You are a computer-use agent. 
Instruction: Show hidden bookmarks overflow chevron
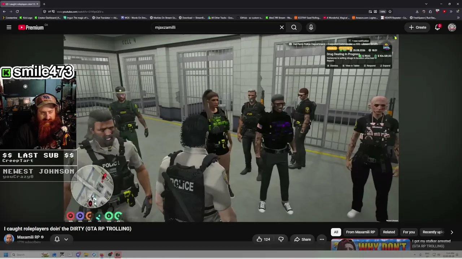458,18
